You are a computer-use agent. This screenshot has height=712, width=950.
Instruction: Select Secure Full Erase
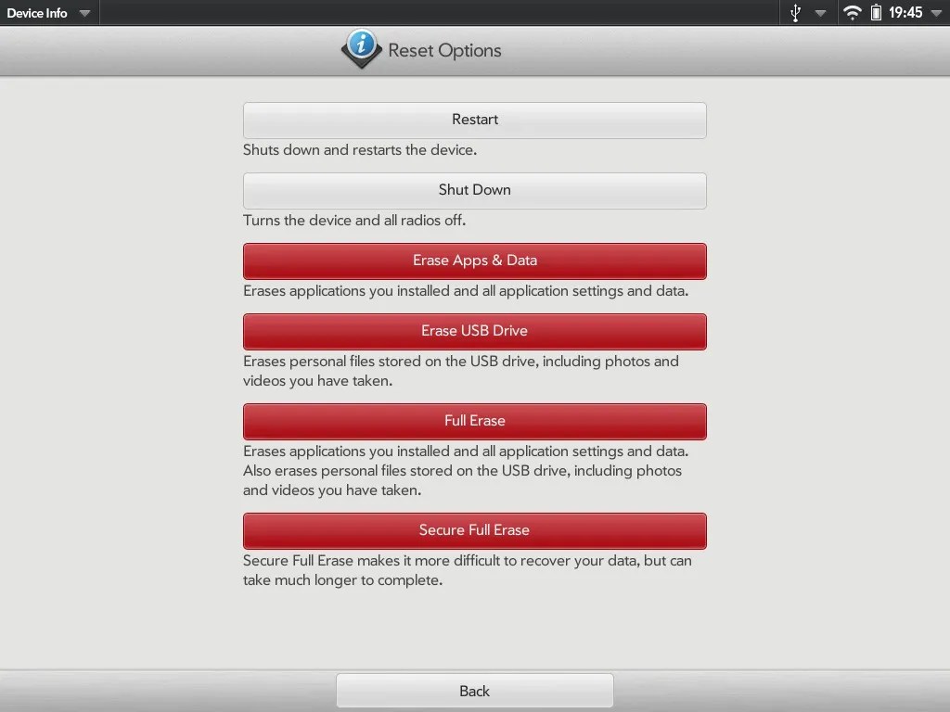coord(474,530)
